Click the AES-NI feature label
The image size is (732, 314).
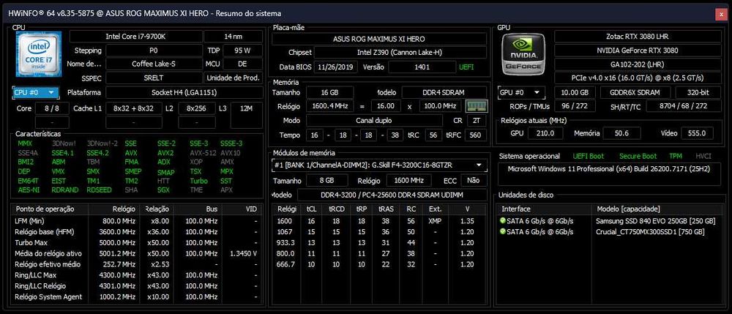point(29,190)
